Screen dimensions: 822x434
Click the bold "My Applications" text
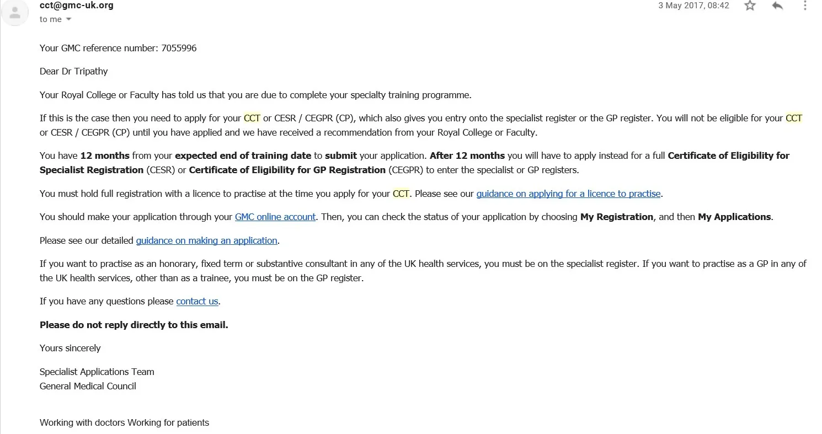(734, 217)
